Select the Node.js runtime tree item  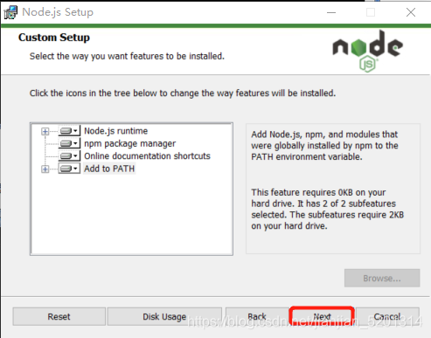click(x=115, y=131)
